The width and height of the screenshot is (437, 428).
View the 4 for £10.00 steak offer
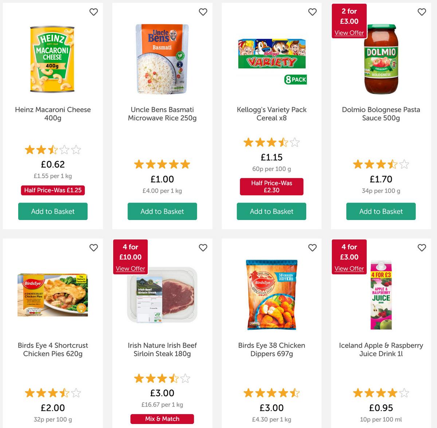[130, 268]
